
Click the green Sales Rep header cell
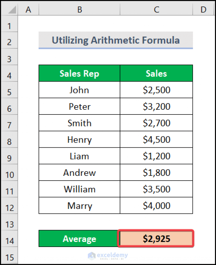(x=79, y=73)
